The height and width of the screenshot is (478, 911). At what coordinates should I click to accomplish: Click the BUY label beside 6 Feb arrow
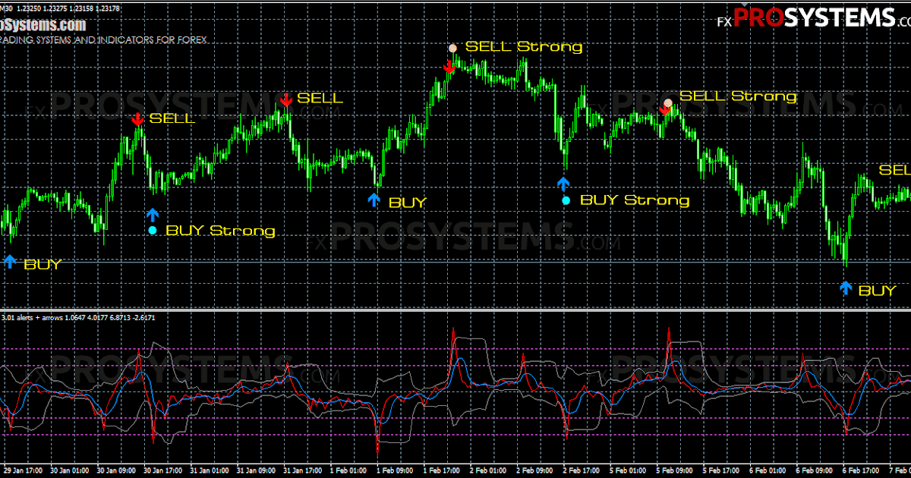coord(877,291)
